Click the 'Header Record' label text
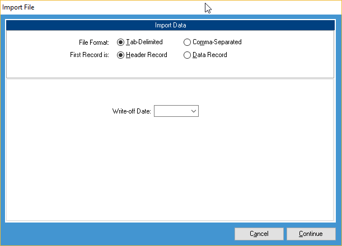 pyautogui.click(x=147, y=55)
